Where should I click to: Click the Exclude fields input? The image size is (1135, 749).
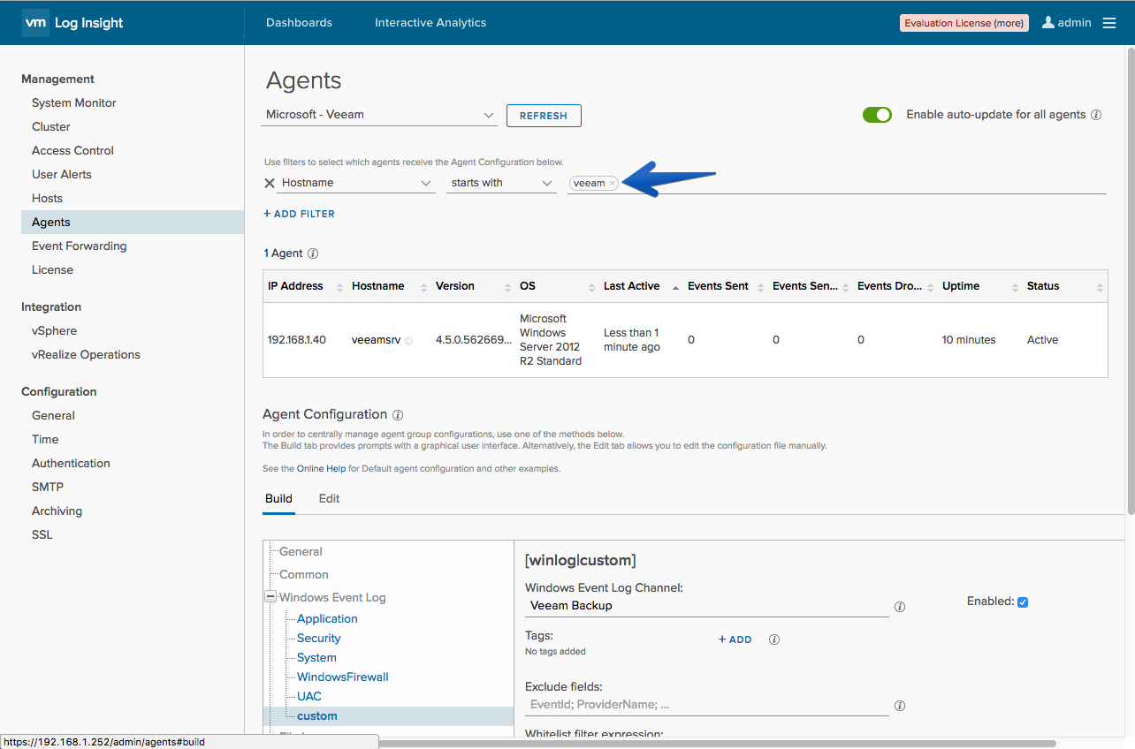pyautogui.click(x=706, y=705)
